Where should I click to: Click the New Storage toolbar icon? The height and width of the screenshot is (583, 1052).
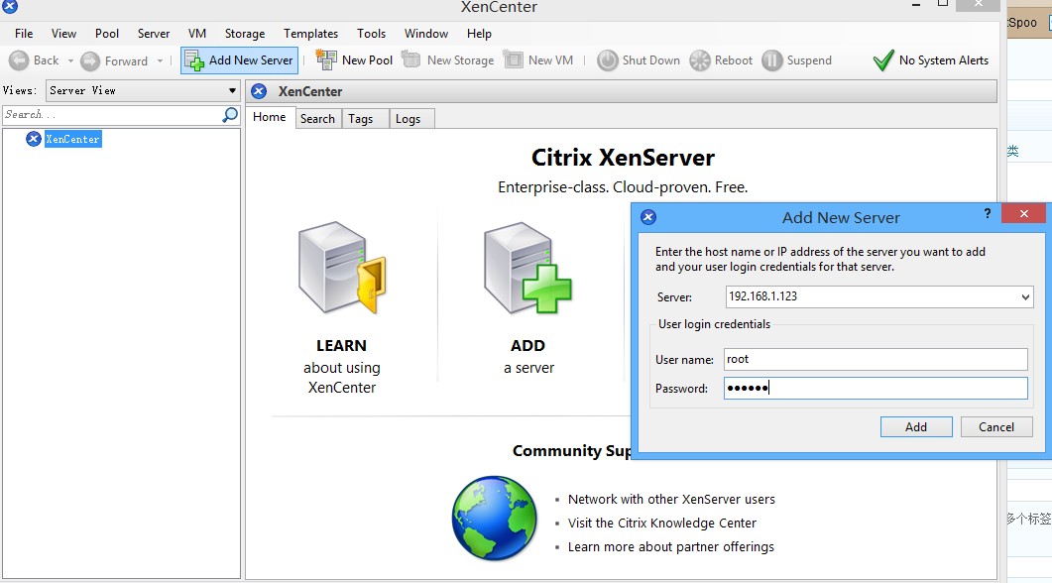[410, 59]
